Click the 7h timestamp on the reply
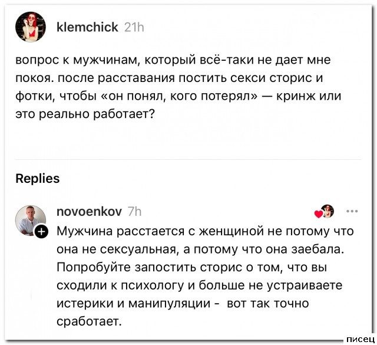 click(135, 212)
